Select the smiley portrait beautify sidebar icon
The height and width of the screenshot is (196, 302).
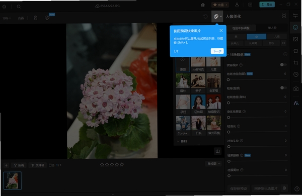point(295,27)
